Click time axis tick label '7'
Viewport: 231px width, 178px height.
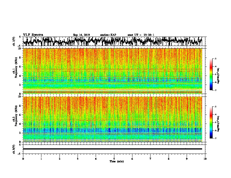(150, 159)
